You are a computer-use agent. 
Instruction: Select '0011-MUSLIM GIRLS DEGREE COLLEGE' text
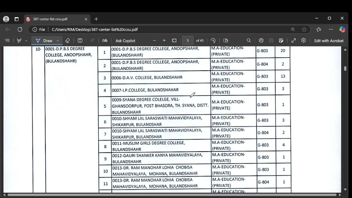pos(148,143)
